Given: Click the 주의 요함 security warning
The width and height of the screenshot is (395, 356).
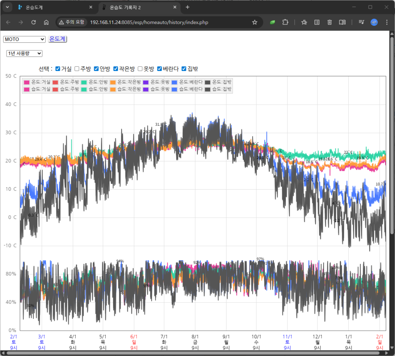Looking at the screenshot, I should pos(72,22).
